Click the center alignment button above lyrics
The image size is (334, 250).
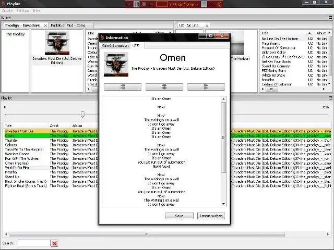pyautogui.click(x=164, y=87)
